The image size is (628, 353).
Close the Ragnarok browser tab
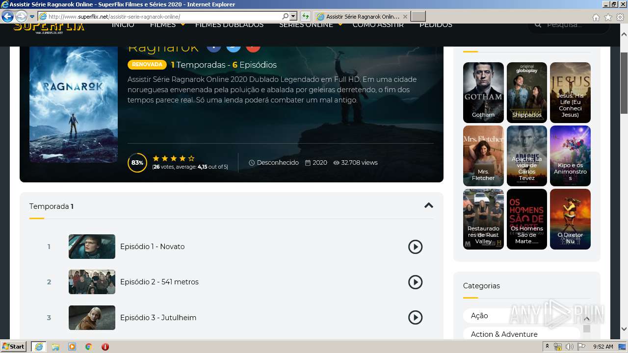[x=405, y=17]
